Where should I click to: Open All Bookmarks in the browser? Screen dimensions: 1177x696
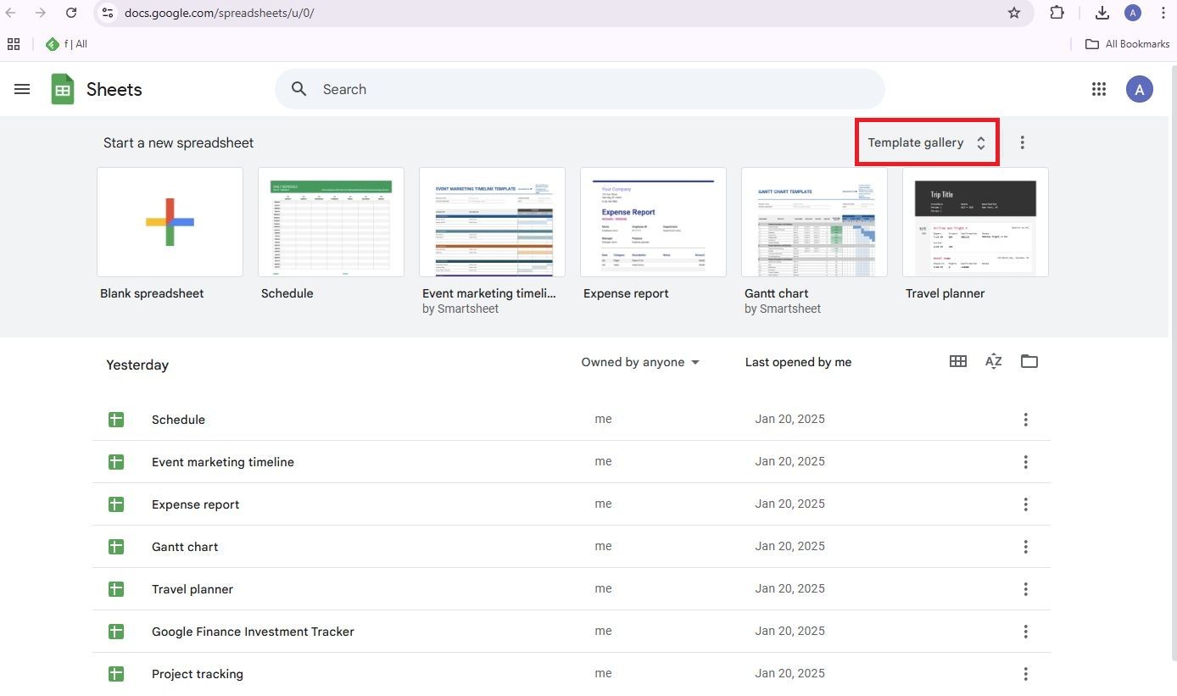[1127, 43]
